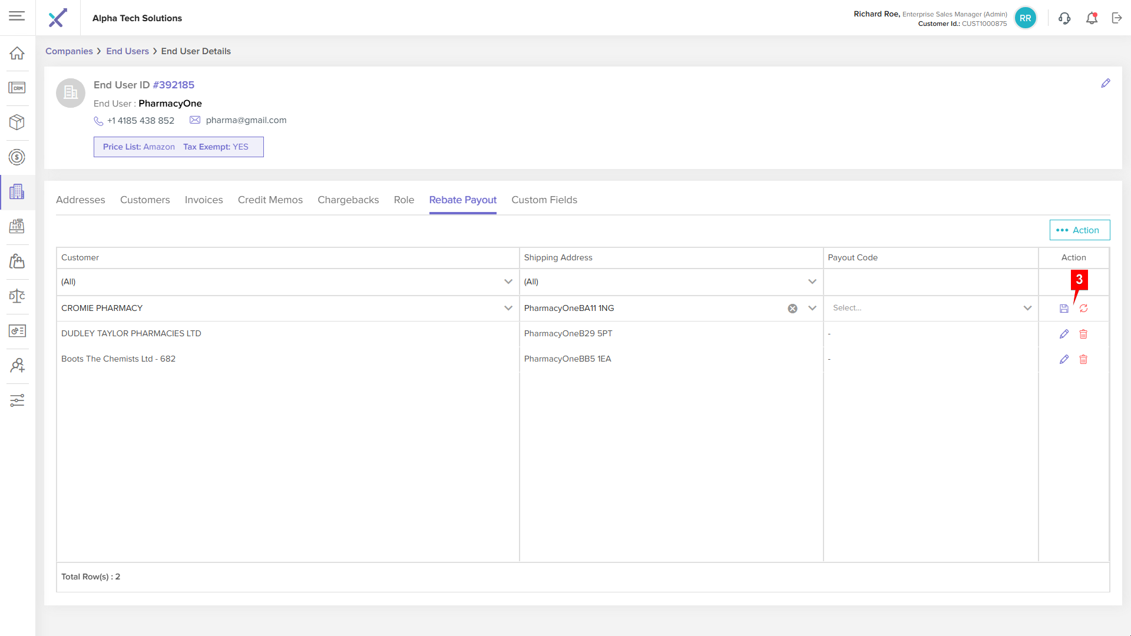The image size is (1131, 636).
Task: Click the home icon in sidebar
Action: point(17,53)
